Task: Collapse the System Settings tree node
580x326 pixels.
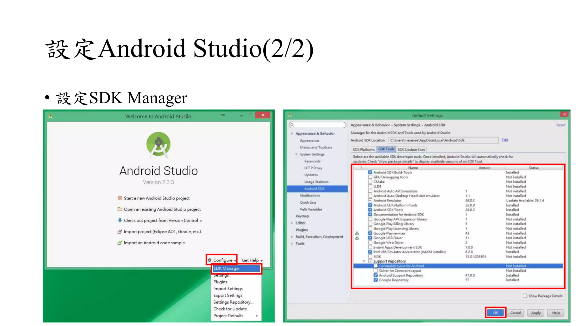Action: click(296, 154)
